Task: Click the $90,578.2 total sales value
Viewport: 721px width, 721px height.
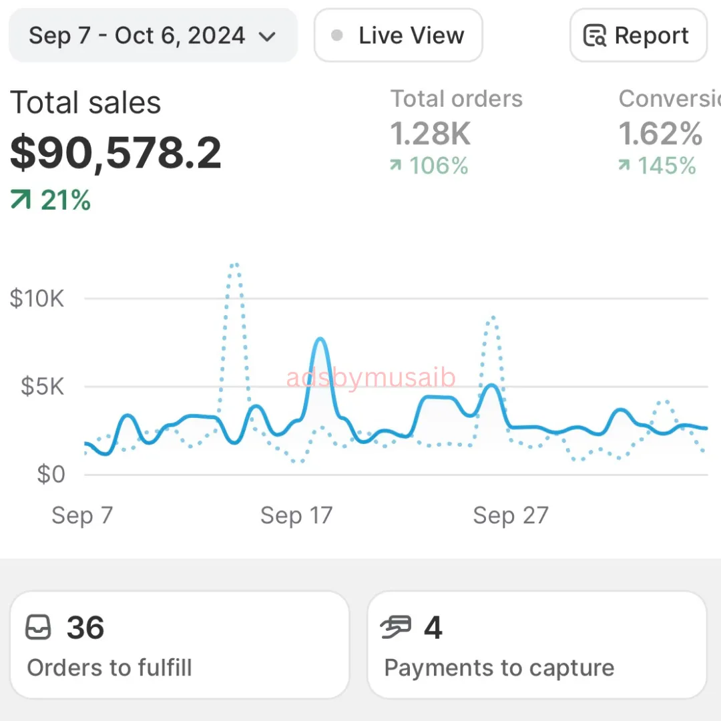Action: point(115,152)
